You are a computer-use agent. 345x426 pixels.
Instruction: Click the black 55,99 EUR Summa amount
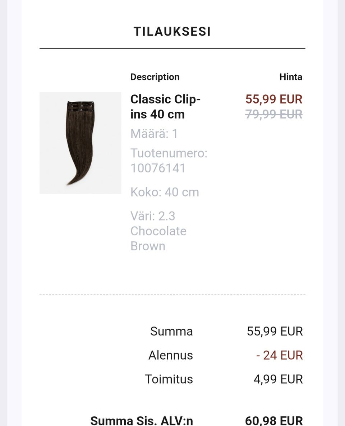(x=275, y=331)
